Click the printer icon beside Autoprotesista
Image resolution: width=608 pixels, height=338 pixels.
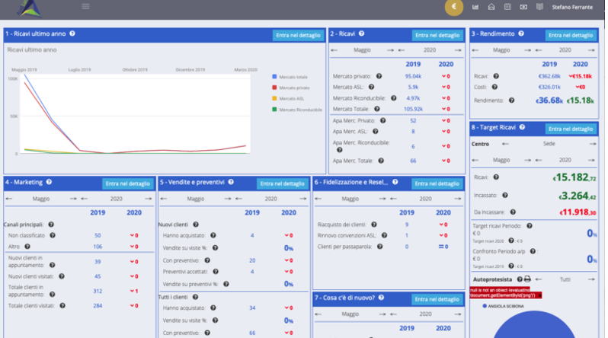527,279
